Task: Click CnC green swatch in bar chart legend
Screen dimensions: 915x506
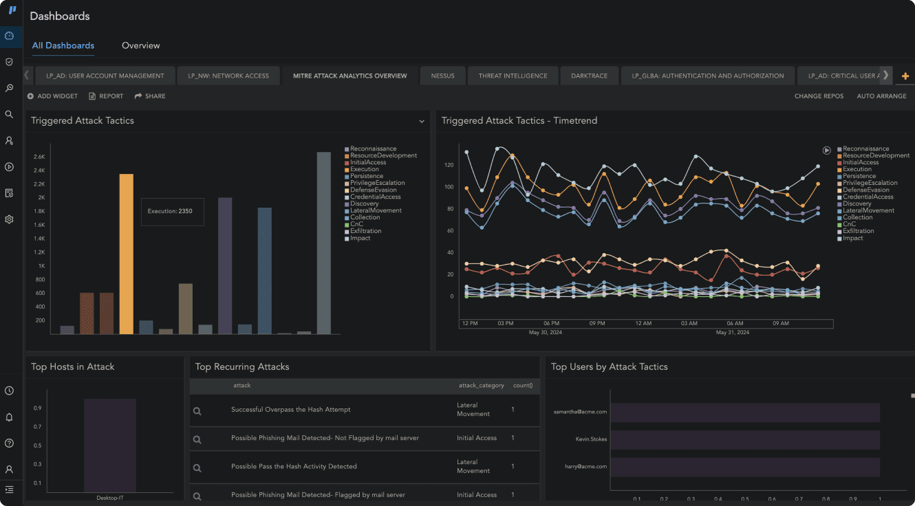Action: [x=347, y=225]
